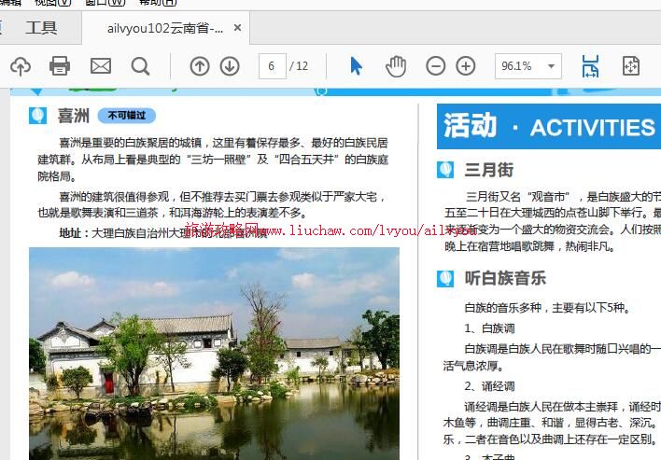Image resolution: width=661 pixels, height=460 pixels.
Task: Close the ailvyou102云南省 document tab
Action: pos(238,28)
